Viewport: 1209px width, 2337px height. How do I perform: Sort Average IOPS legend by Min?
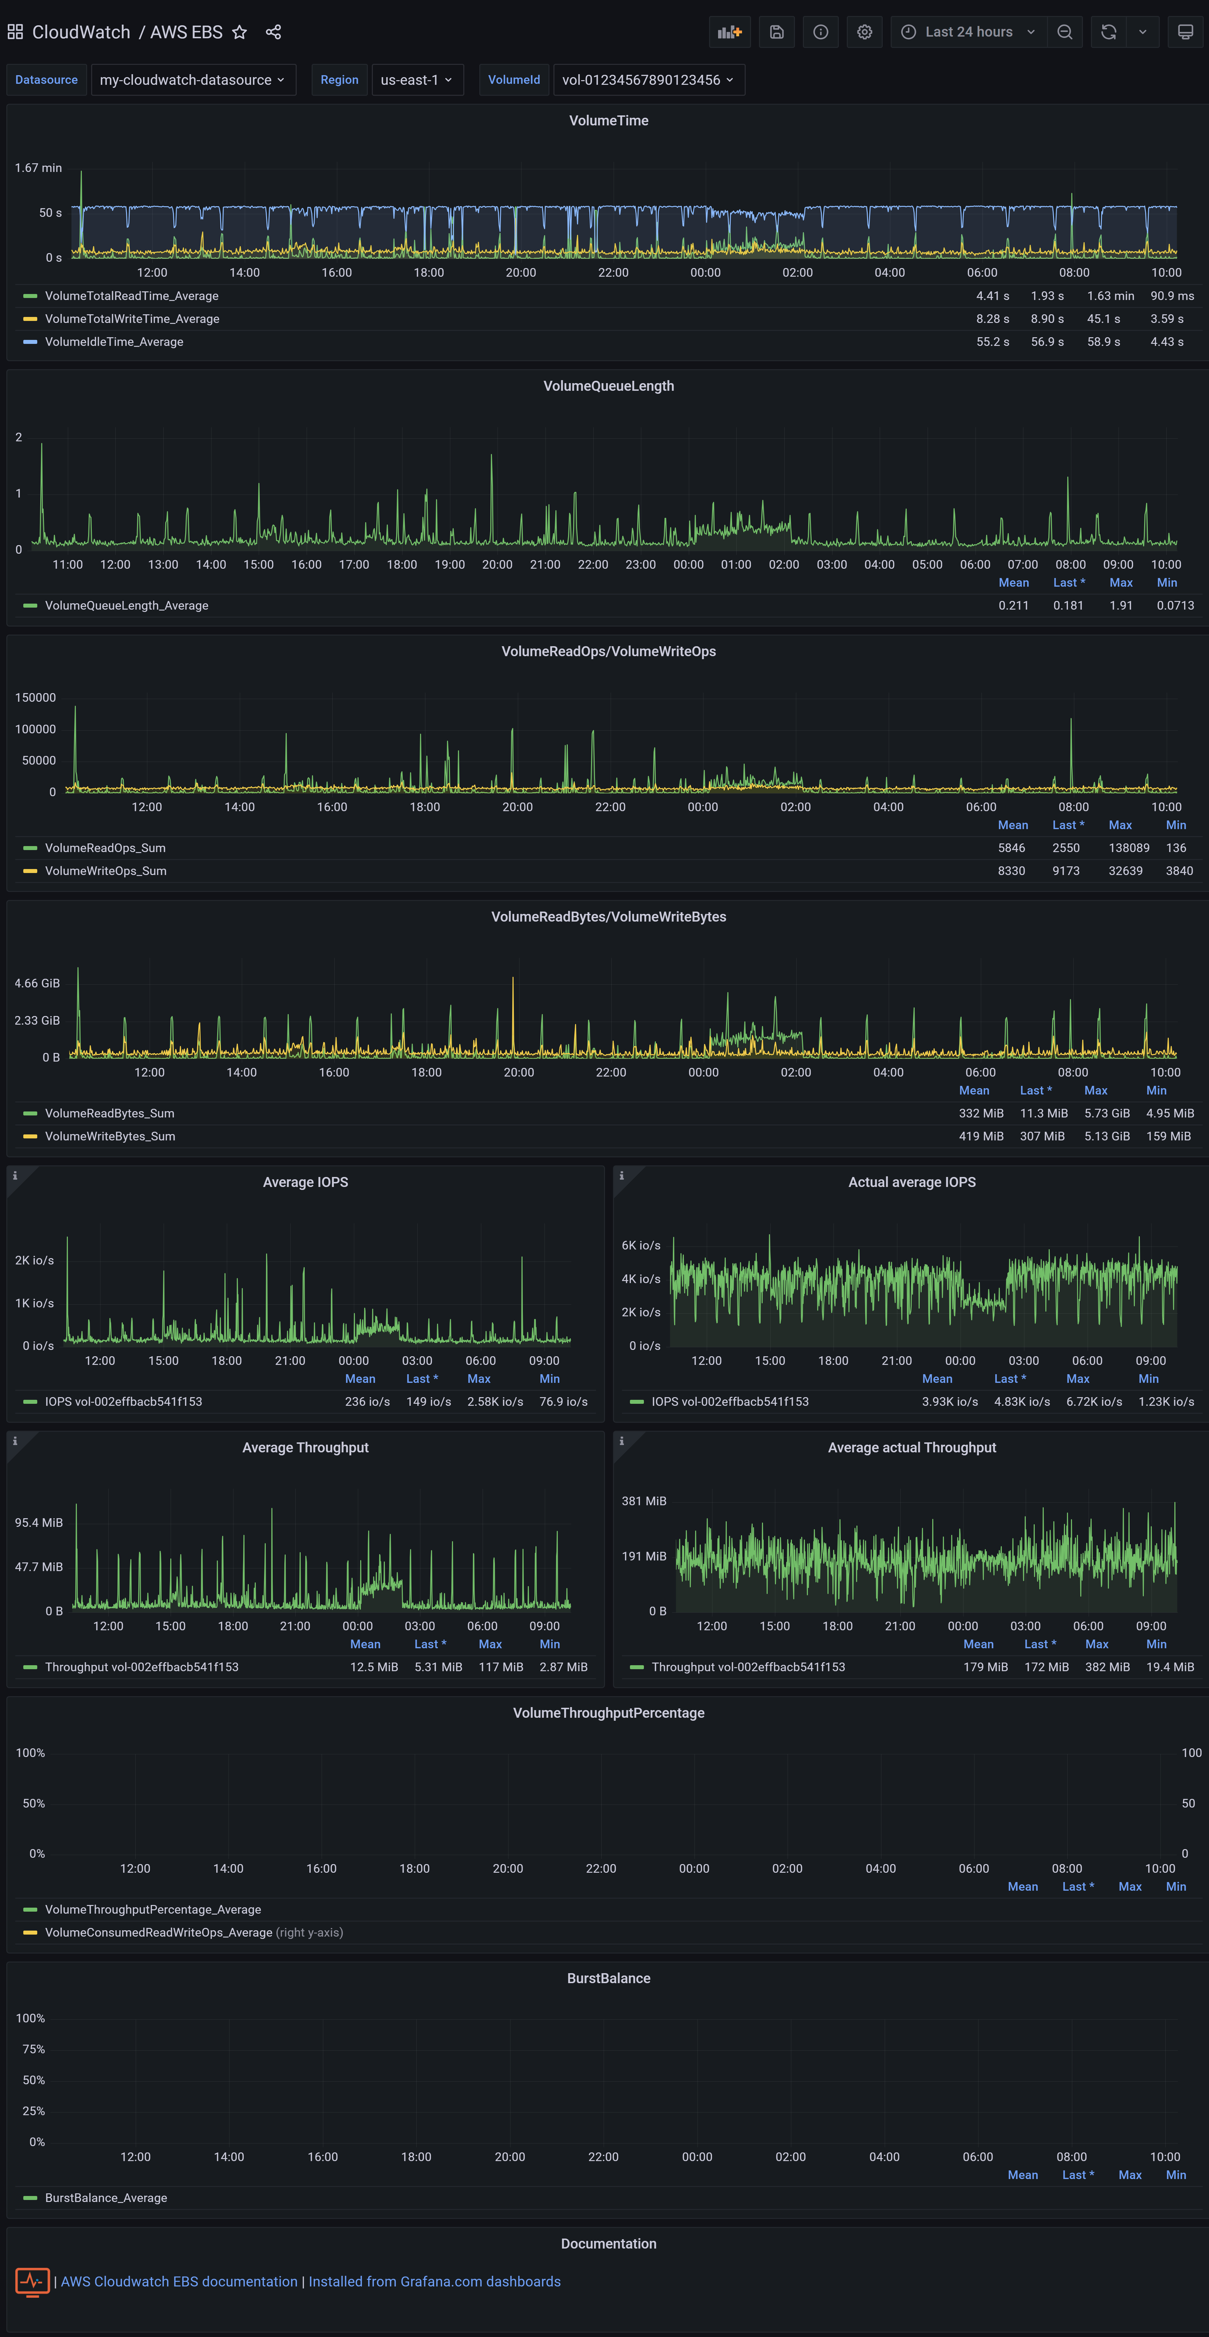550,1379
